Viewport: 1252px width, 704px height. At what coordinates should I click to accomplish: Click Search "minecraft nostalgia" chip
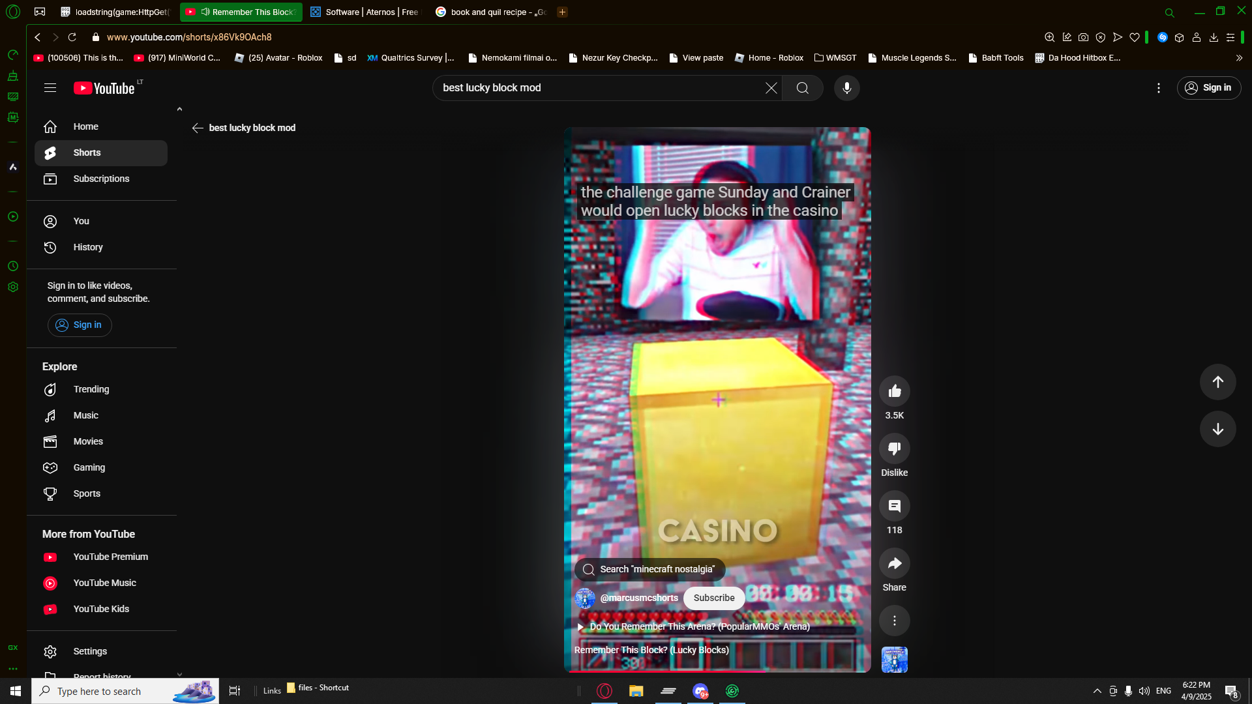[649, 569]
